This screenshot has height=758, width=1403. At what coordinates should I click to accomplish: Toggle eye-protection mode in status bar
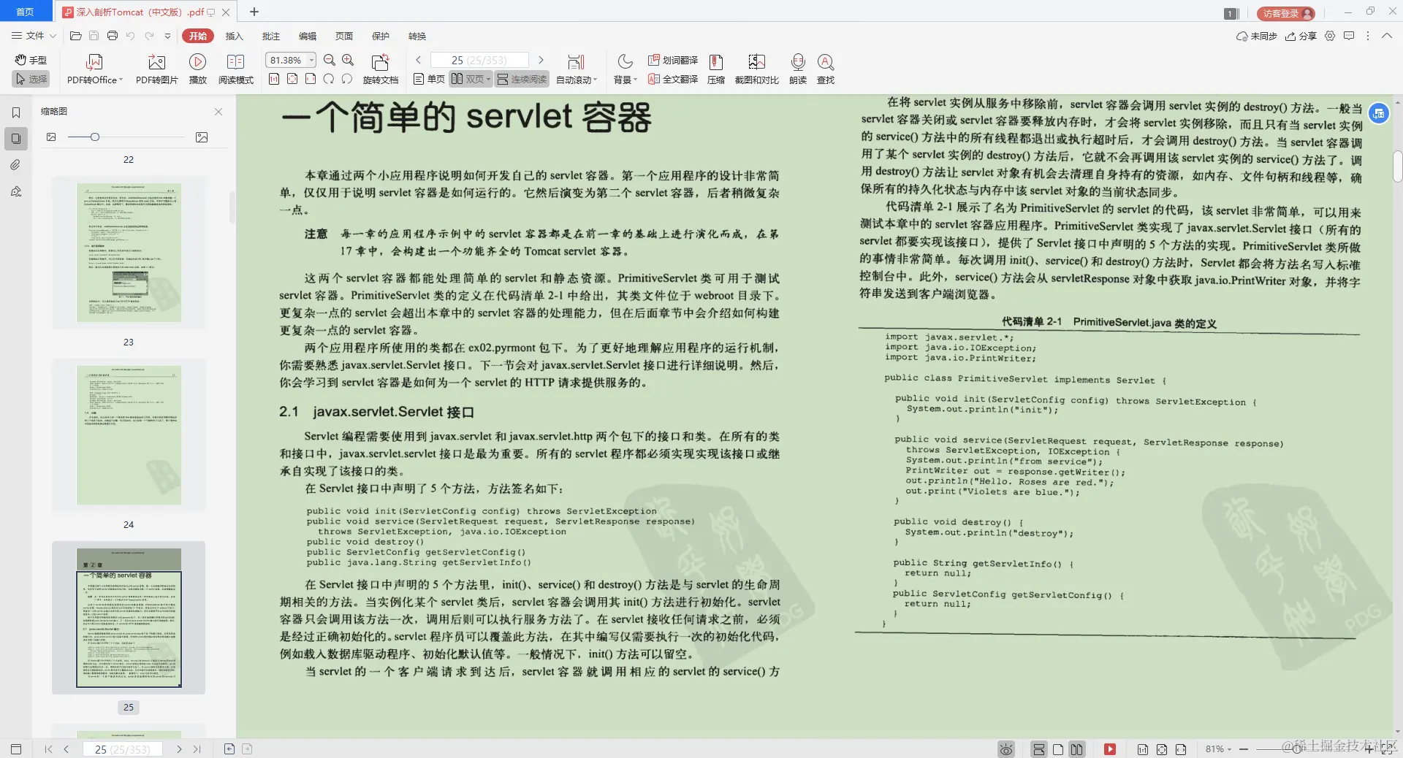click(1005, 749)
